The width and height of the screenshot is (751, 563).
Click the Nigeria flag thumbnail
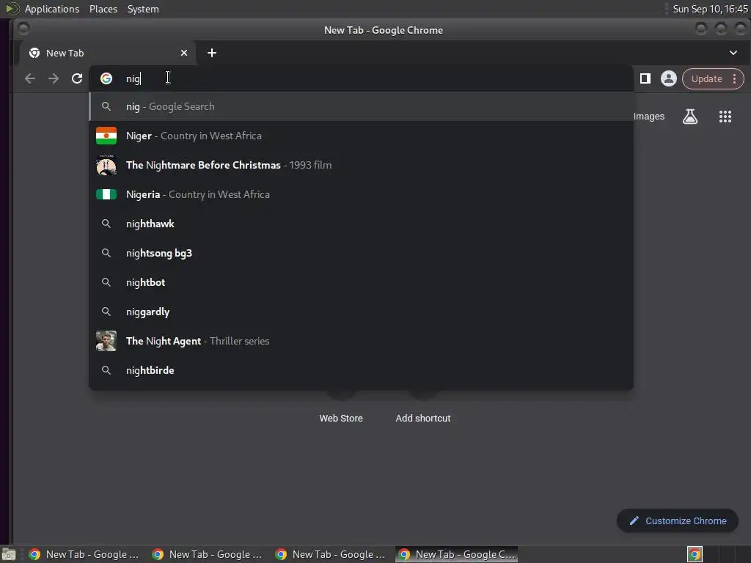pyautogui.click(x=106, y=194)
